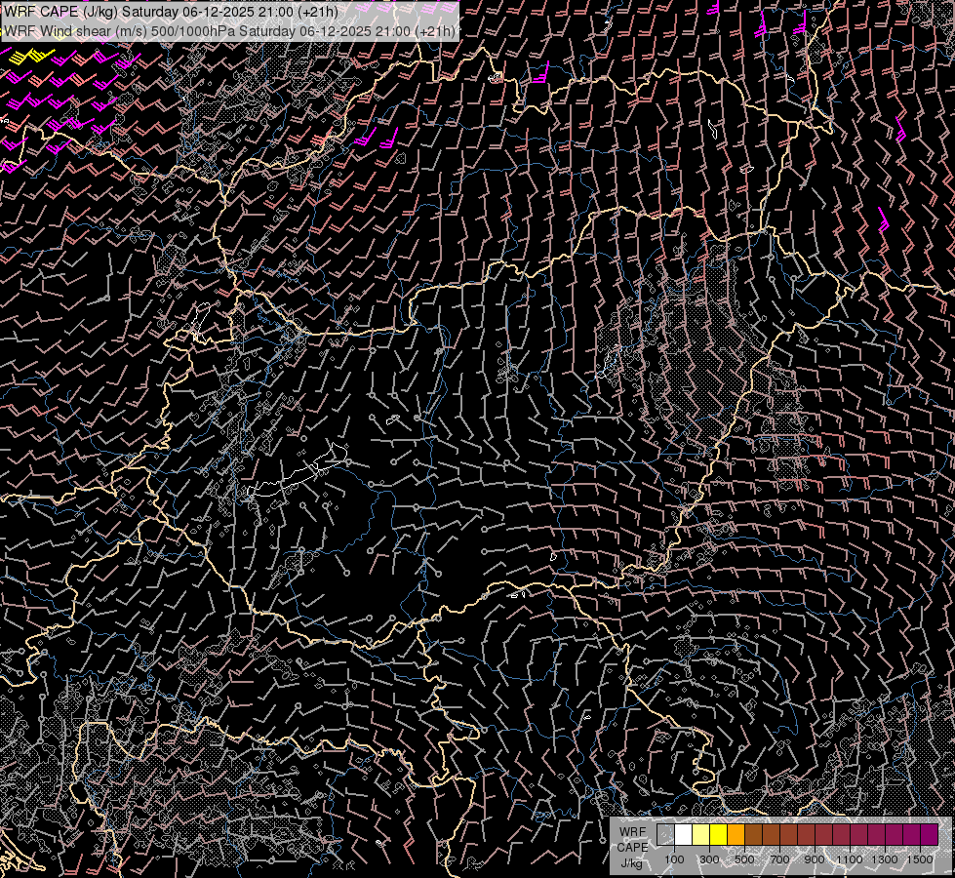Click the first brown swatch after 500
Image resolution: width=955 pixels, height=878 pixels.
pos(754,834)
